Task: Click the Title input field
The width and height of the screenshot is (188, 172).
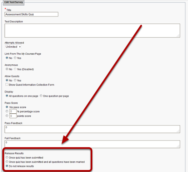Action: [32, 14]
